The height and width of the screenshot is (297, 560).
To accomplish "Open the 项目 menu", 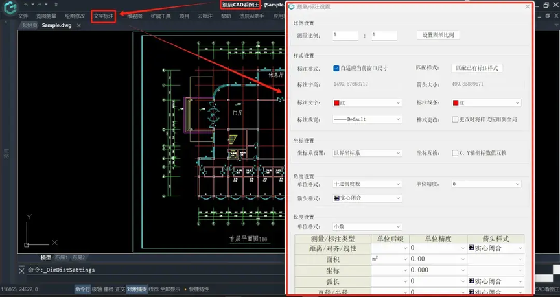I will pos(184,16).
